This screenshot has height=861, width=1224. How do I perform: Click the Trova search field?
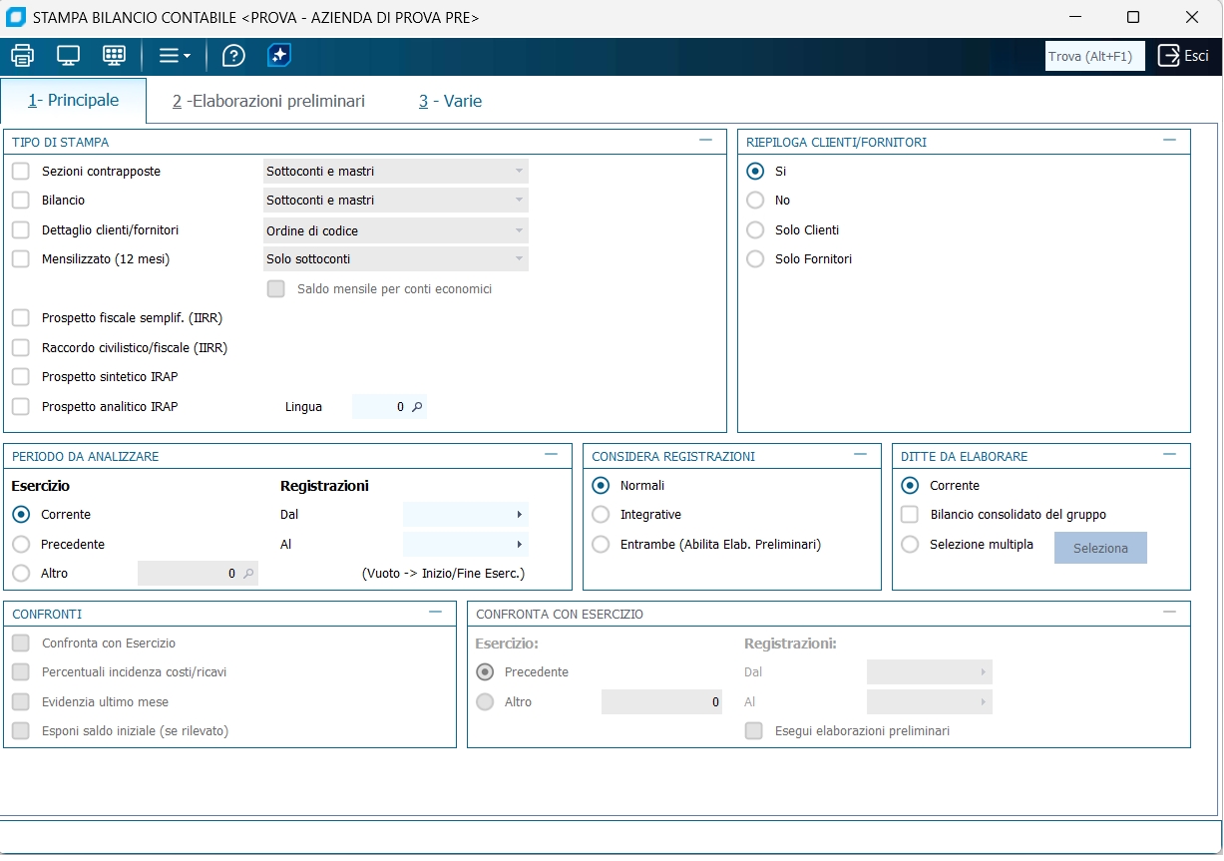click(1094, 56)
